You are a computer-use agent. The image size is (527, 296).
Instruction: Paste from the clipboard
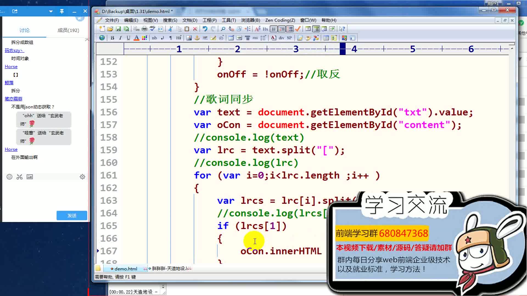187,29
